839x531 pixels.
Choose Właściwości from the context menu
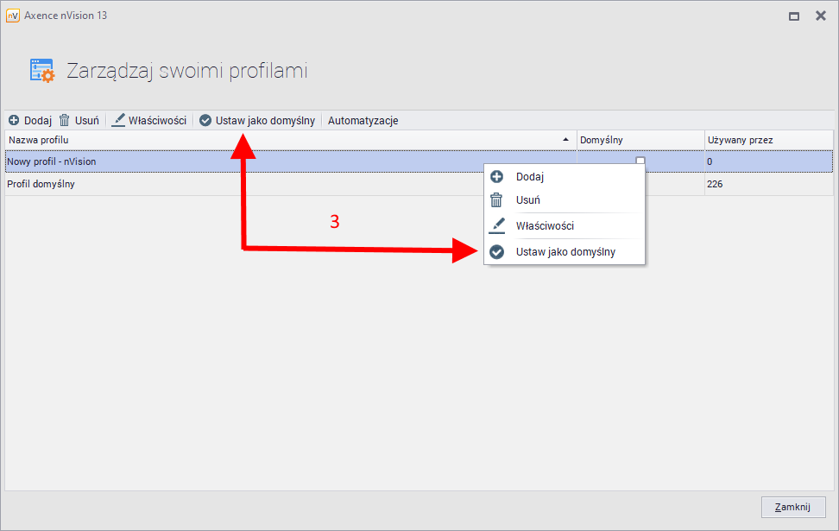tap(545, 226)
